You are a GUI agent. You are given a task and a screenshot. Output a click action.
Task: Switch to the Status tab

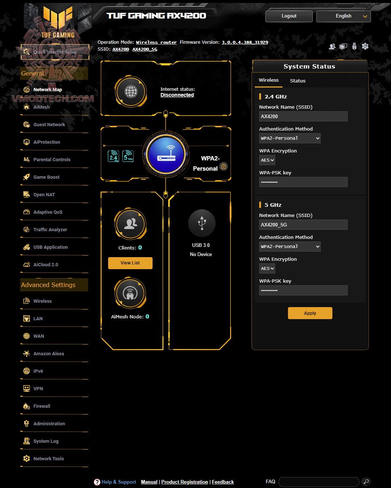tap(297, 81)
